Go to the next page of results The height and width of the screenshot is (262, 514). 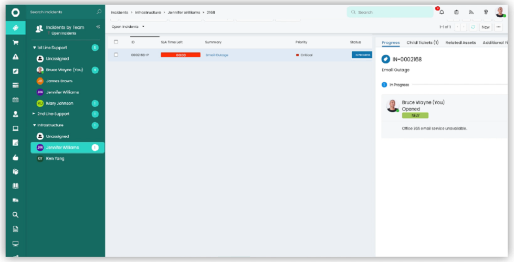pos(464,27)
